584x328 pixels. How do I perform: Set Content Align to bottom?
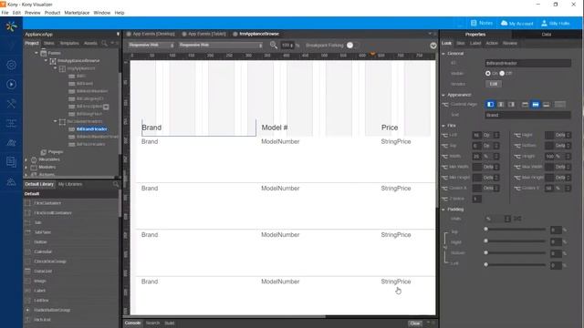pyautogui.click(x=546, y=105)
